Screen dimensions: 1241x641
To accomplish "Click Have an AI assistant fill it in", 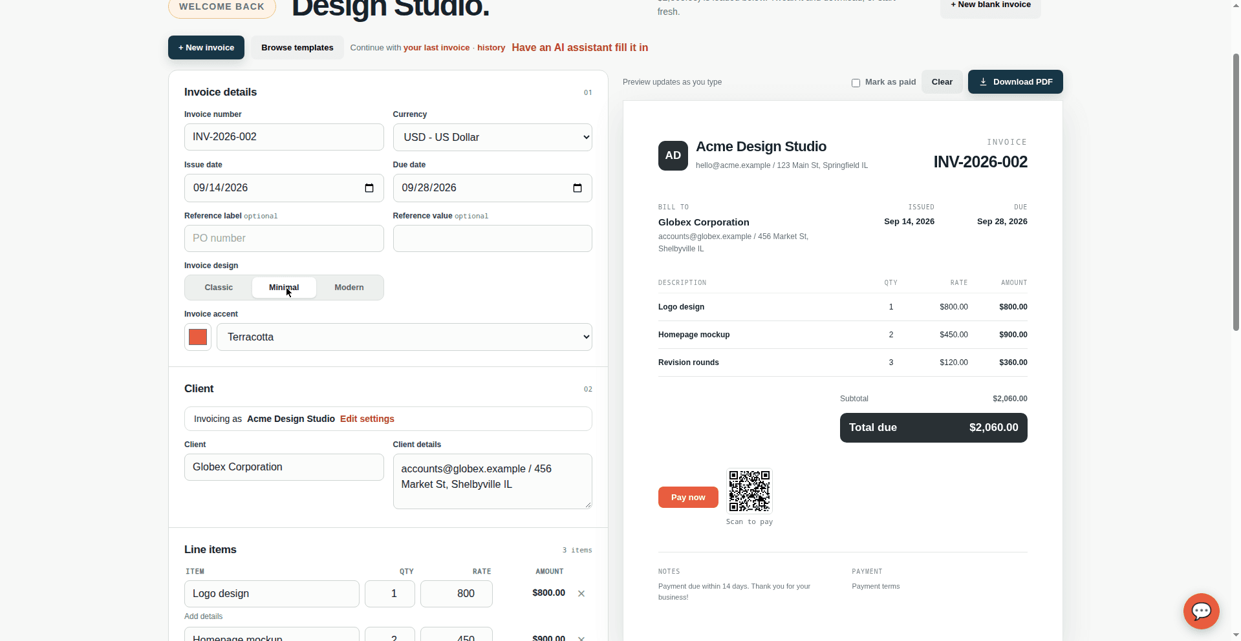I will [x=579, y=48].
